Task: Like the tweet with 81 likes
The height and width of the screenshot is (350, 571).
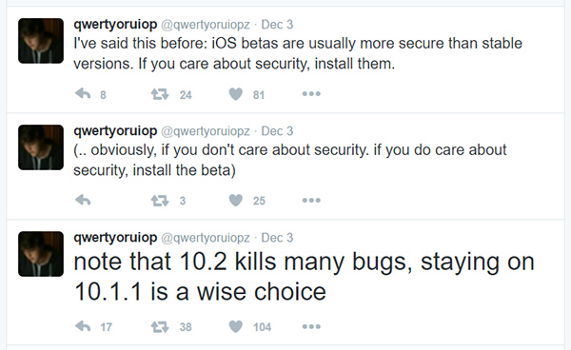Action: (x=236, y=94)
